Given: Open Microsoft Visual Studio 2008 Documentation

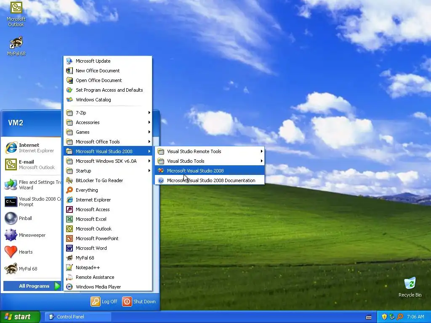Looking at the screenshot, I should coord(210,180).
